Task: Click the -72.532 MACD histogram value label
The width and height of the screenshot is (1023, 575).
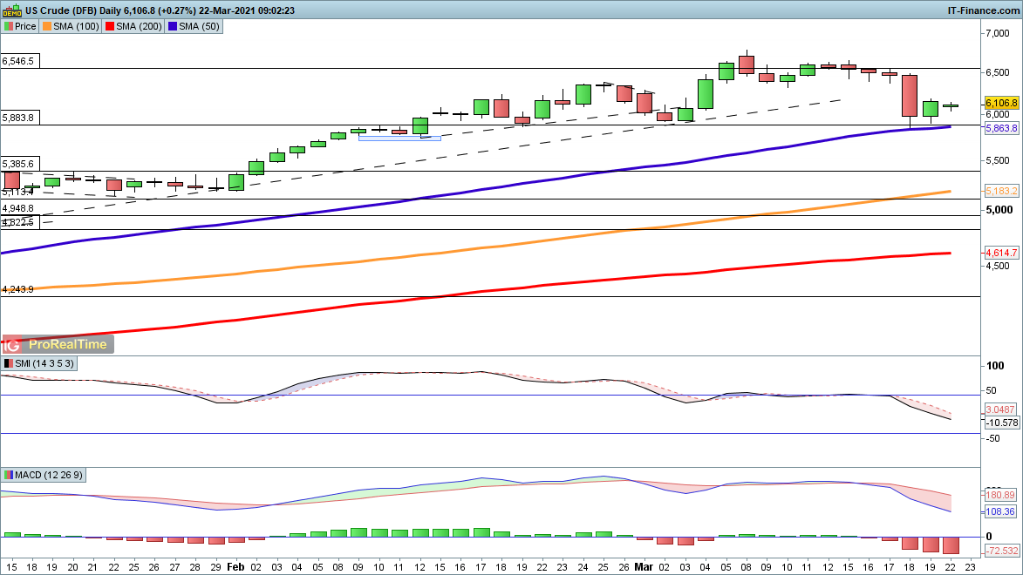Action: point(1001,551)
